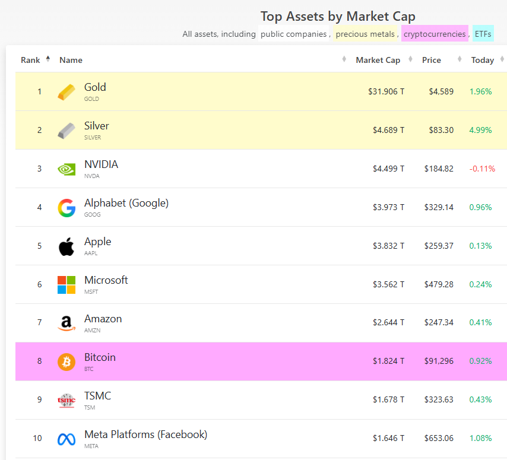507x460 pixels.
Task: Click the TSM ticker symbol
Action: (90, 408)
